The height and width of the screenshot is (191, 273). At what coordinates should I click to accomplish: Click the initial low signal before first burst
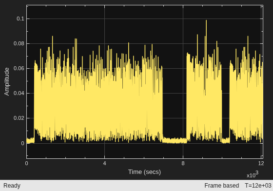point(30,140)
